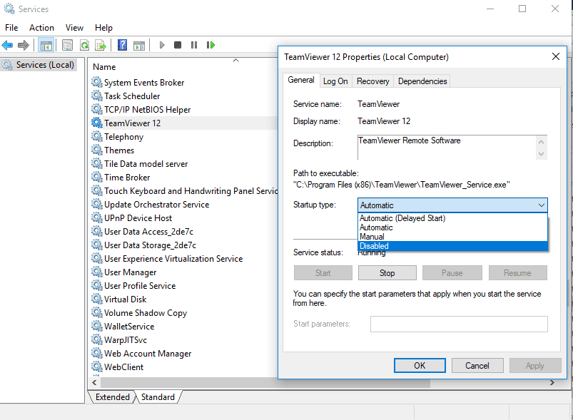Select the Task Scheduler service gear icon
The image size is (573, 420).
97,96
